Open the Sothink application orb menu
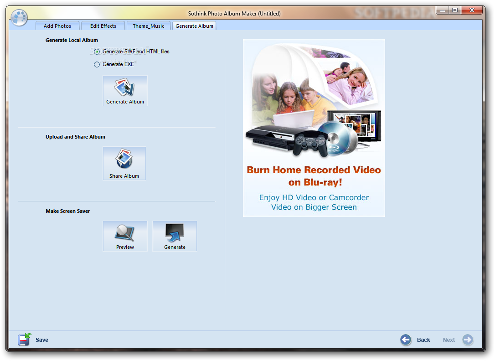Screen dimensions: 495x361 pos(19,17)
